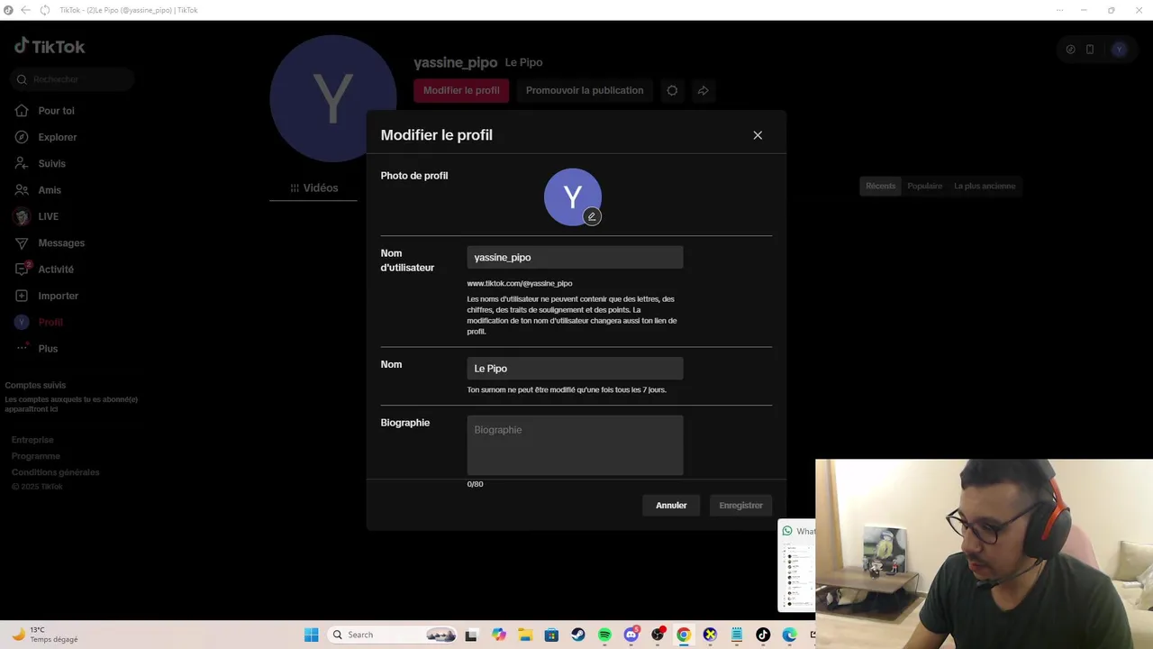Click the Entreprise footer link
This screenshot has width=1153, height=649.
tap(32, 440)
